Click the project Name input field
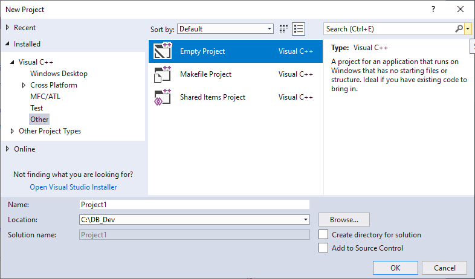Screen dimensions: 475x279 click(194, 205)
